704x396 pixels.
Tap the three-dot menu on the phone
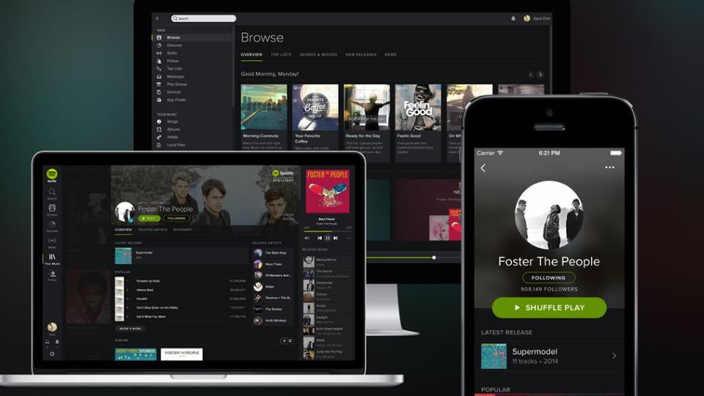(609, 167)
